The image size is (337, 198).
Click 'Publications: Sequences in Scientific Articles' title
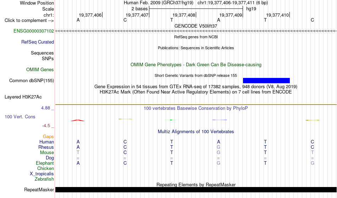pos(196,48)
